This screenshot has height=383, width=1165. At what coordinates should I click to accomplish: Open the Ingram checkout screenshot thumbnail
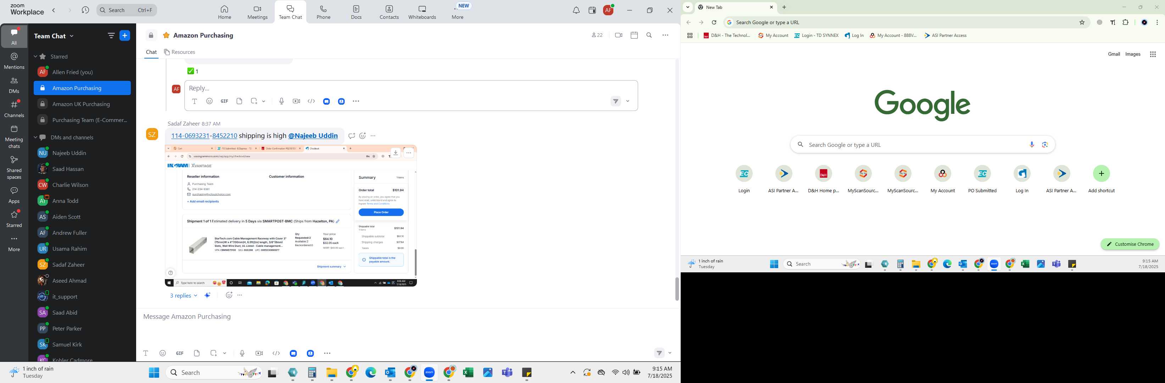coord(290,216)
